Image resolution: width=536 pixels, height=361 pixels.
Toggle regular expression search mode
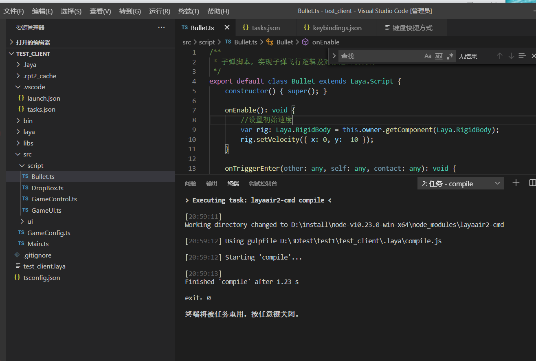449,56
